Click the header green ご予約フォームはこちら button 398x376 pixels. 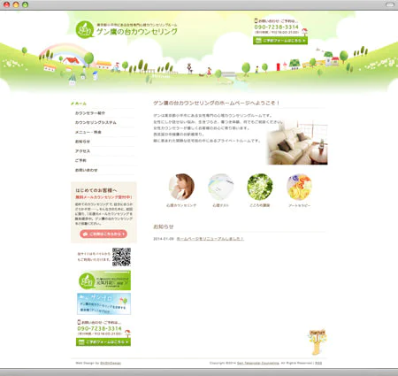[280, 41]
